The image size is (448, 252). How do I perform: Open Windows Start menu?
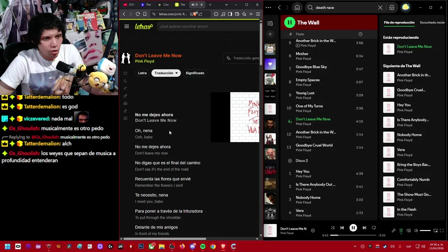pos(8,246)
